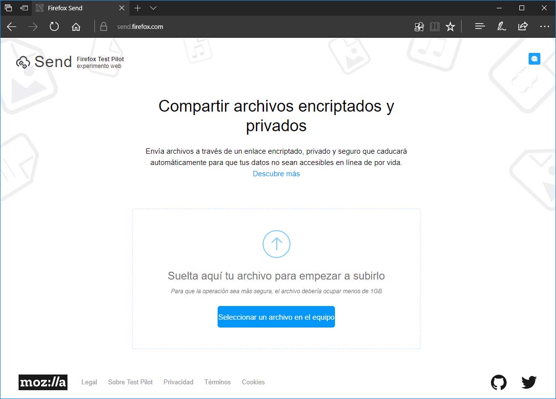The height and width of the screenshot is (399, 556).
Task: Open the browser extension icon beside Reading view
Action: click(419, 26)
